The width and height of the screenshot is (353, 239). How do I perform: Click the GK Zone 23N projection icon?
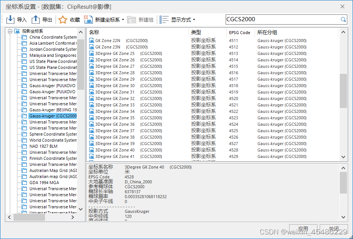coord(91,47)
